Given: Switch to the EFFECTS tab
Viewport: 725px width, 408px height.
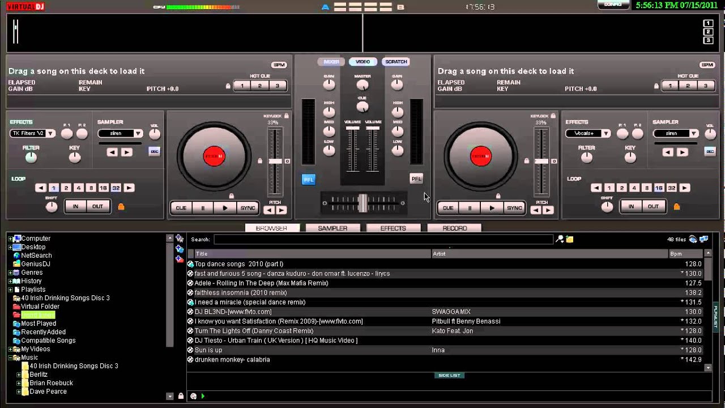Looking at the screenshot, I should pos(393,228).
